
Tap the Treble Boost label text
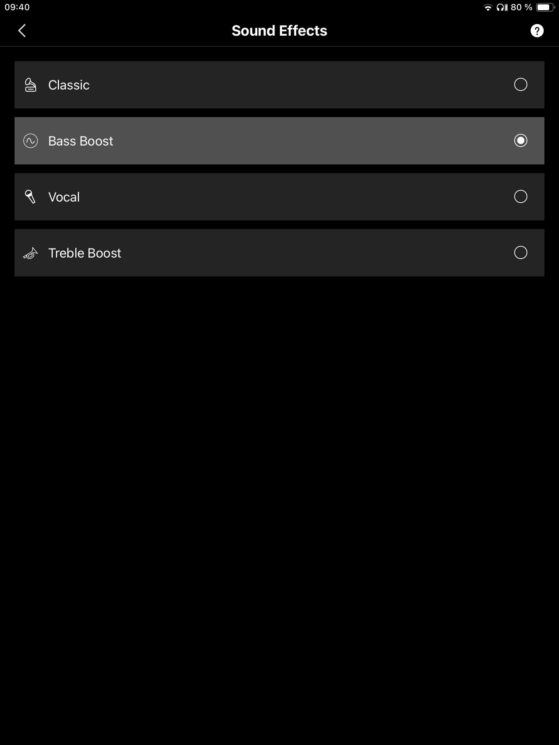(85, 253)
